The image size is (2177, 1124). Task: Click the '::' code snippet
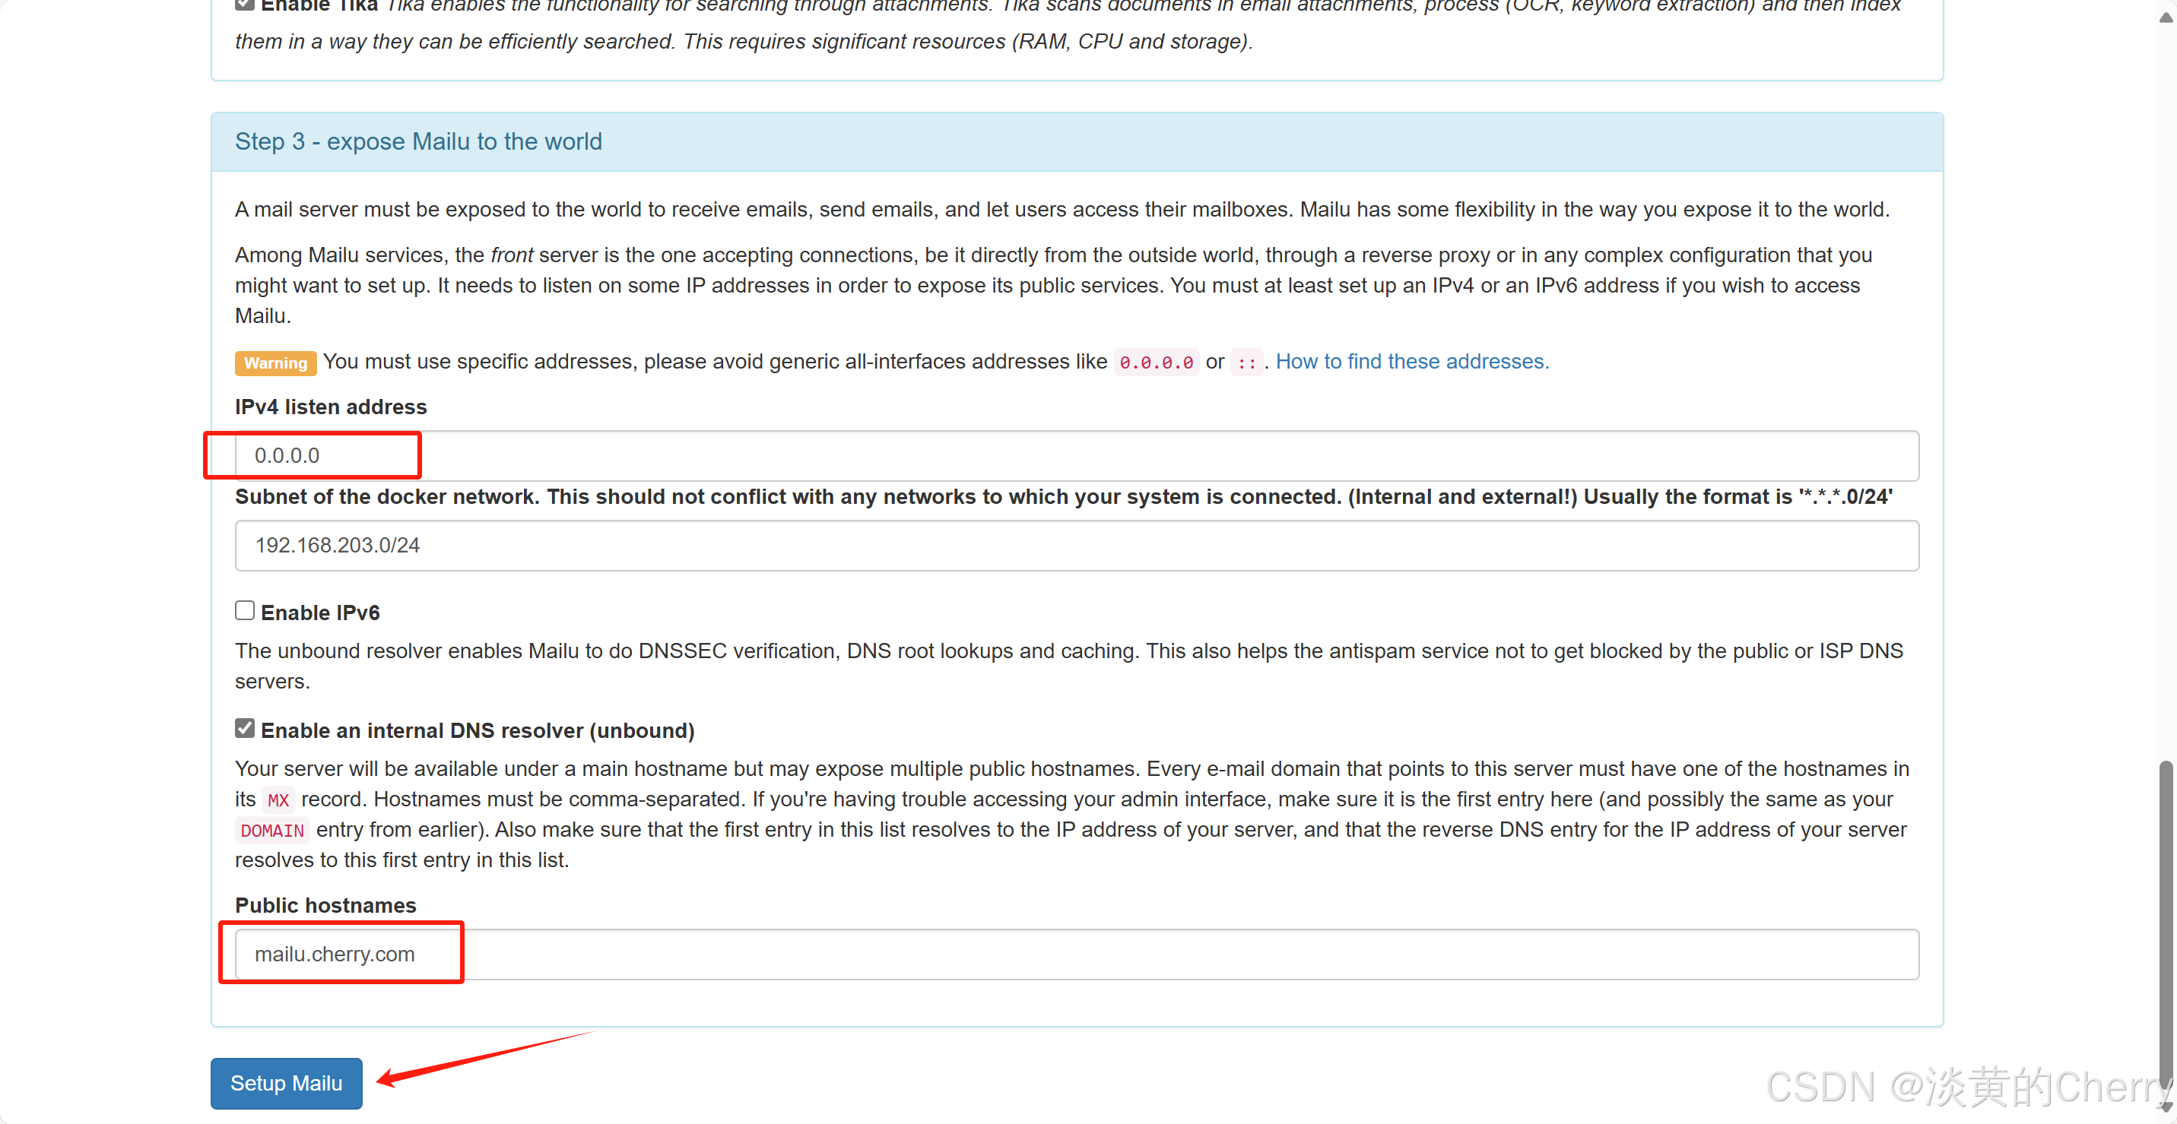(1246, 363)
